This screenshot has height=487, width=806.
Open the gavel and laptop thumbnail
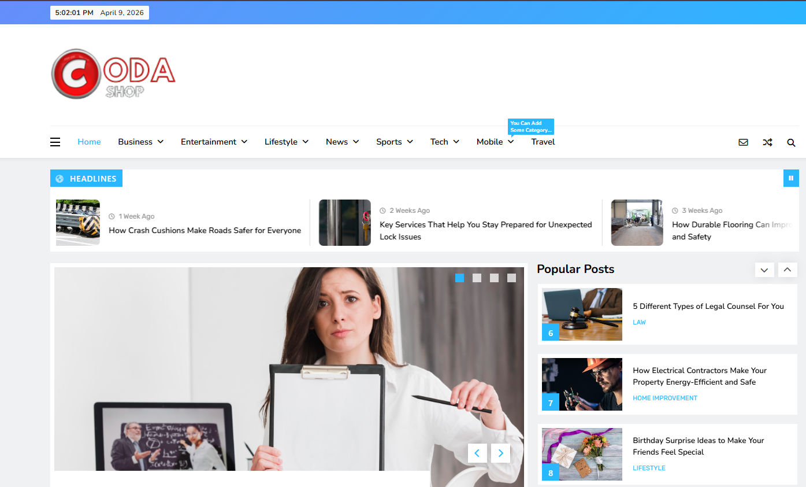click(x=582, y=314)
